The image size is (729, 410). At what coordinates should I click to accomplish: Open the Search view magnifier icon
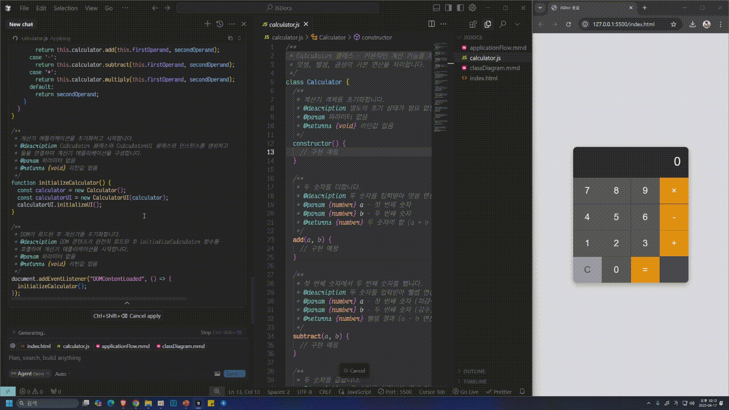pyautogui.click(x=503, y=24)
